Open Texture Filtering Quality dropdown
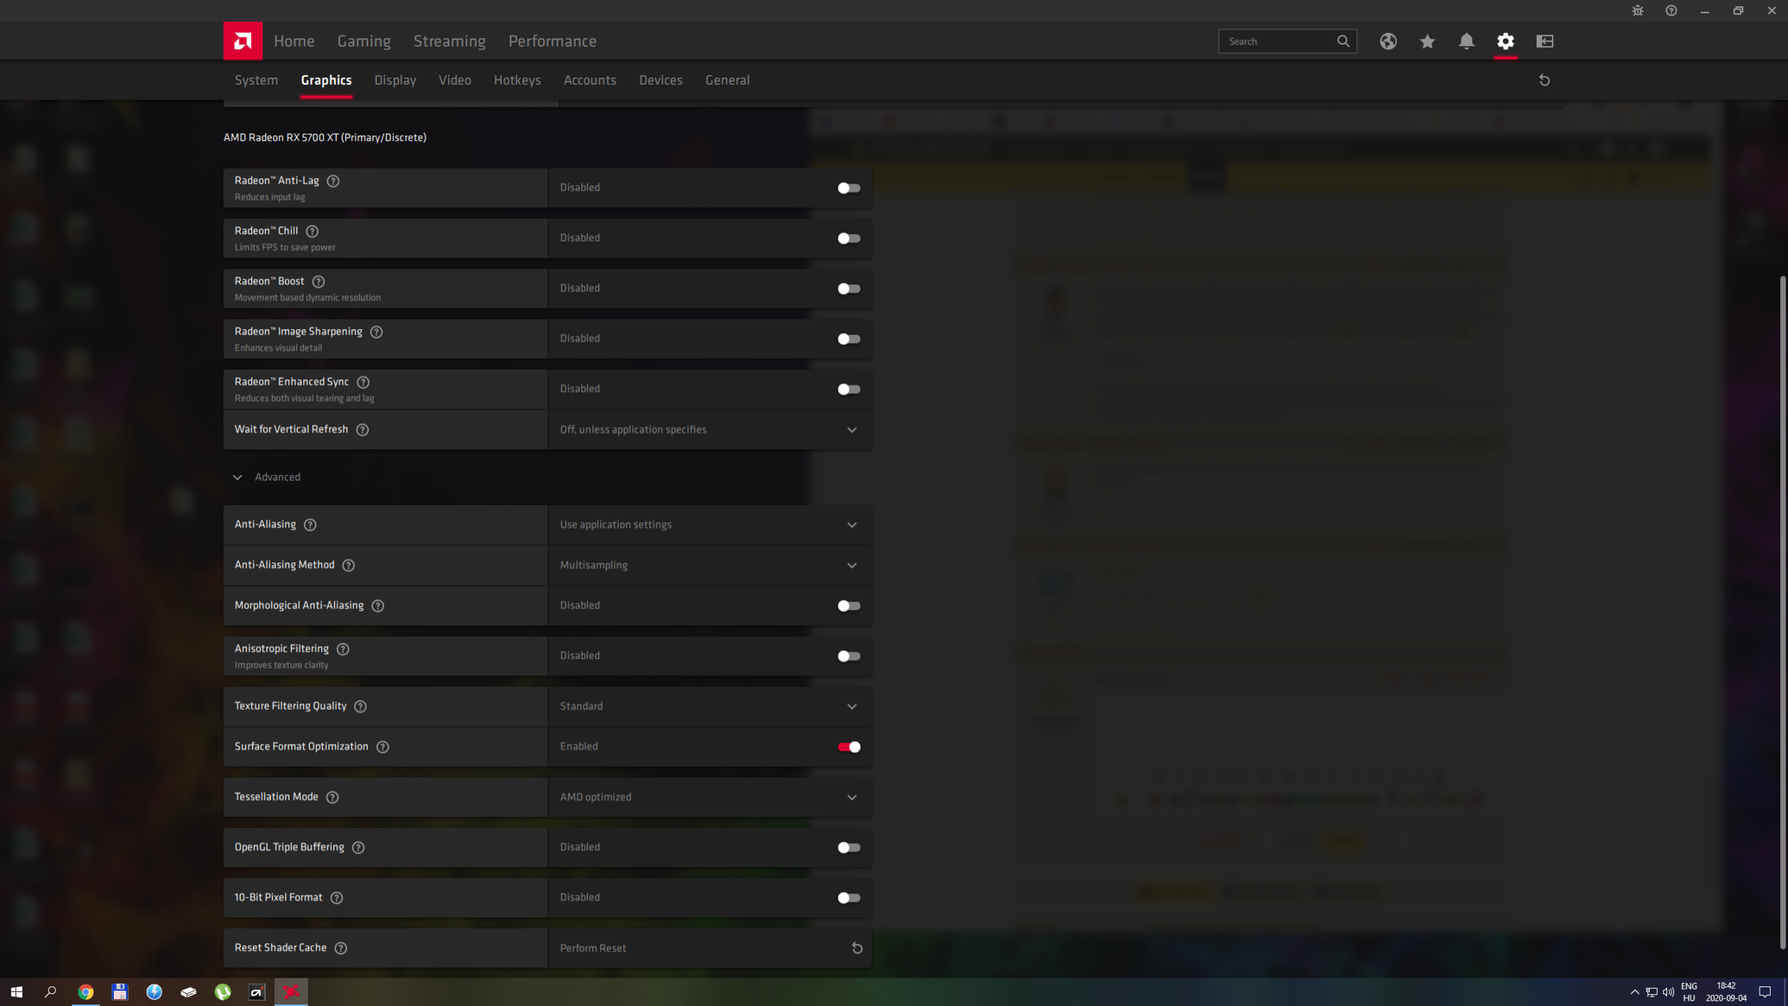The image size is (1788, 1006). coord(710,706)
